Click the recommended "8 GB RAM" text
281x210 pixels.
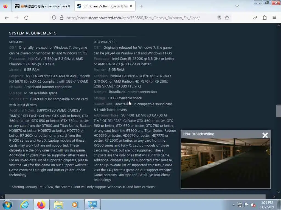[116, 70]
